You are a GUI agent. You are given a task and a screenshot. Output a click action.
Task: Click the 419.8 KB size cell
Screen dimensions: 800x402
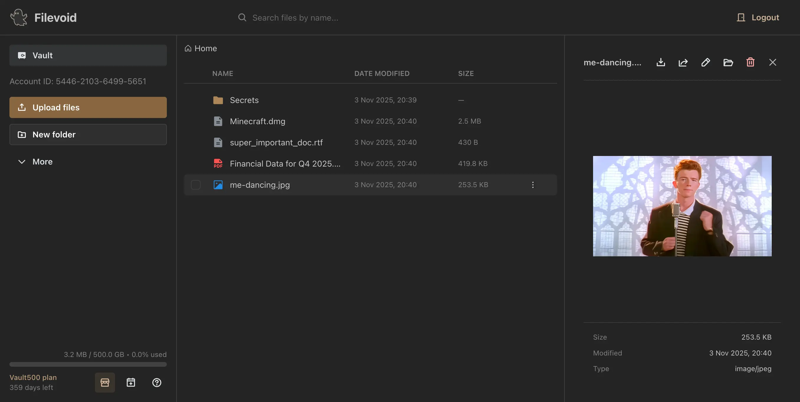click(473, 163)
